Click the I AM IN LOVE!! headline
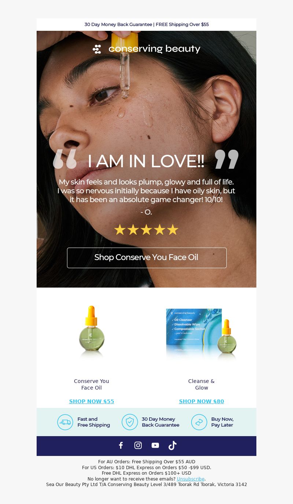293x504 pixels. click(x=146, y=161)
